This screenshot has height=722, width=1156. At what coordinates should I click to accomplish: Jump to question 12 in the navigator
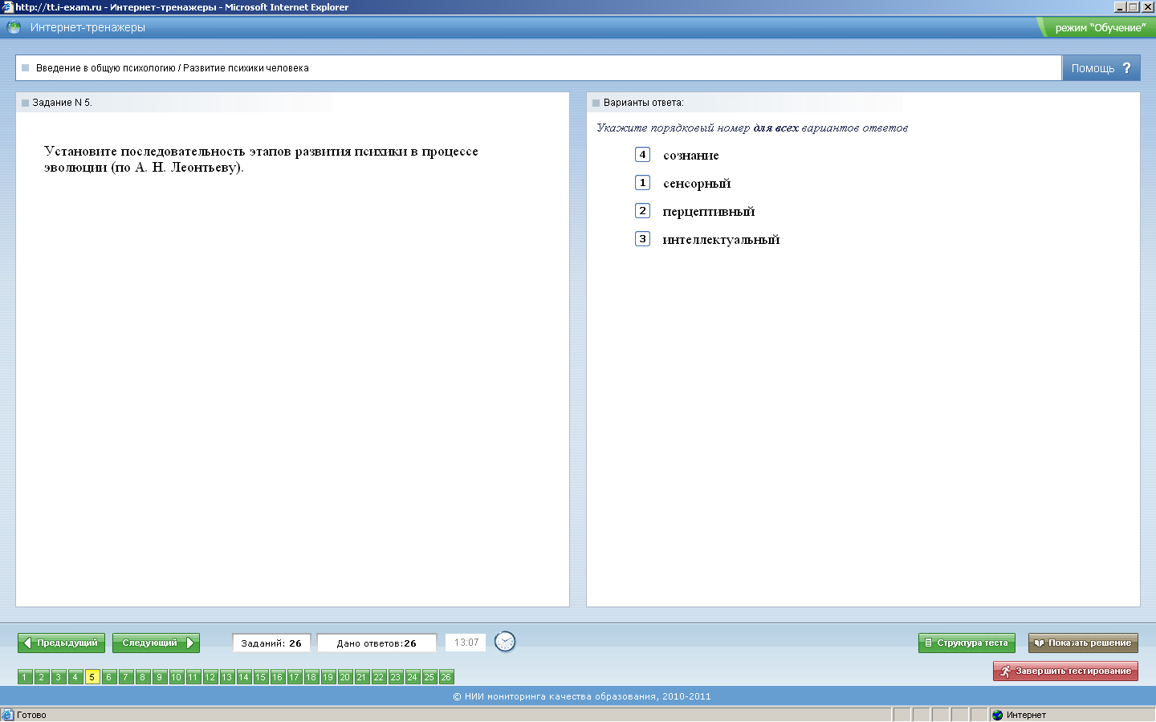210,677
